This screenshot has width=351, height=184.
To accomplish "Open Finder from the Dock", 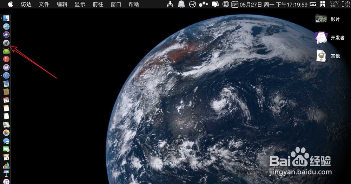I will click(x=6, y=18).
